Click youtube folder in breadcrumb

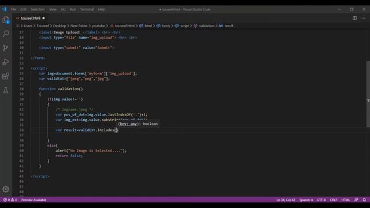point(98,26)
